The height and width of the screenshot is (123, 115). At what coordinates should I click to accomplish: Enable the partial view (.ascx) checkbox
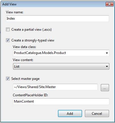point(8,30)
